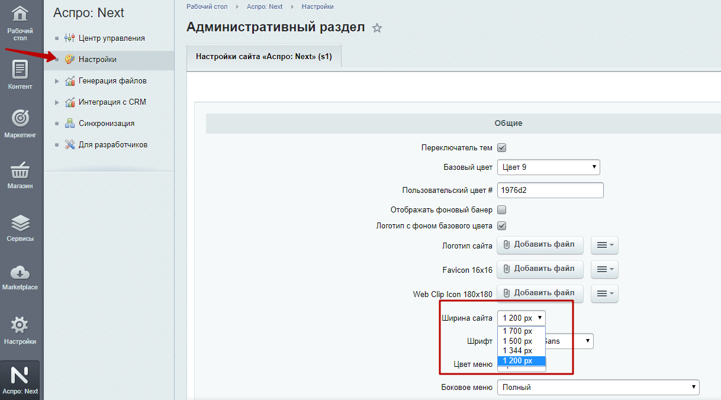Open Синхронизация in the tree
Viewport: 721px width, 400px height.
107,124
